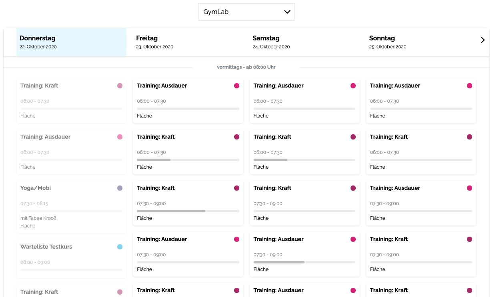Click the pink dot on Freitag's 06:00 Training: Ausdauer
Screen dimensions: 493x297
[236, 86]
